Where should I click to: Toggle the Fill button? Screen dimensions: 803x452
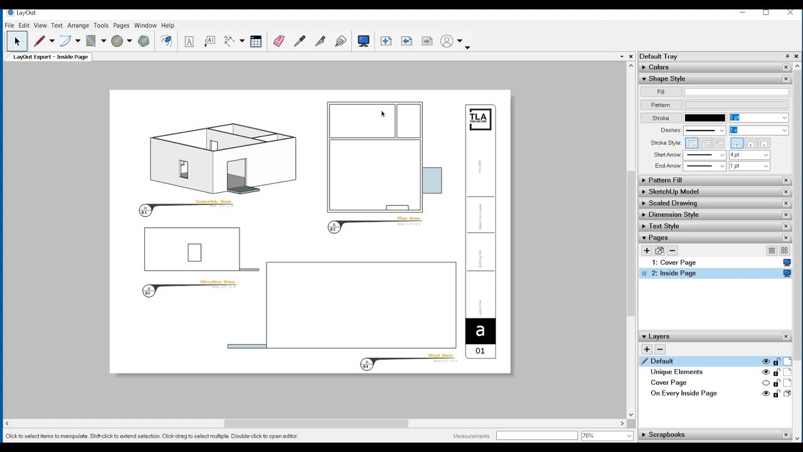click(661, 92)
